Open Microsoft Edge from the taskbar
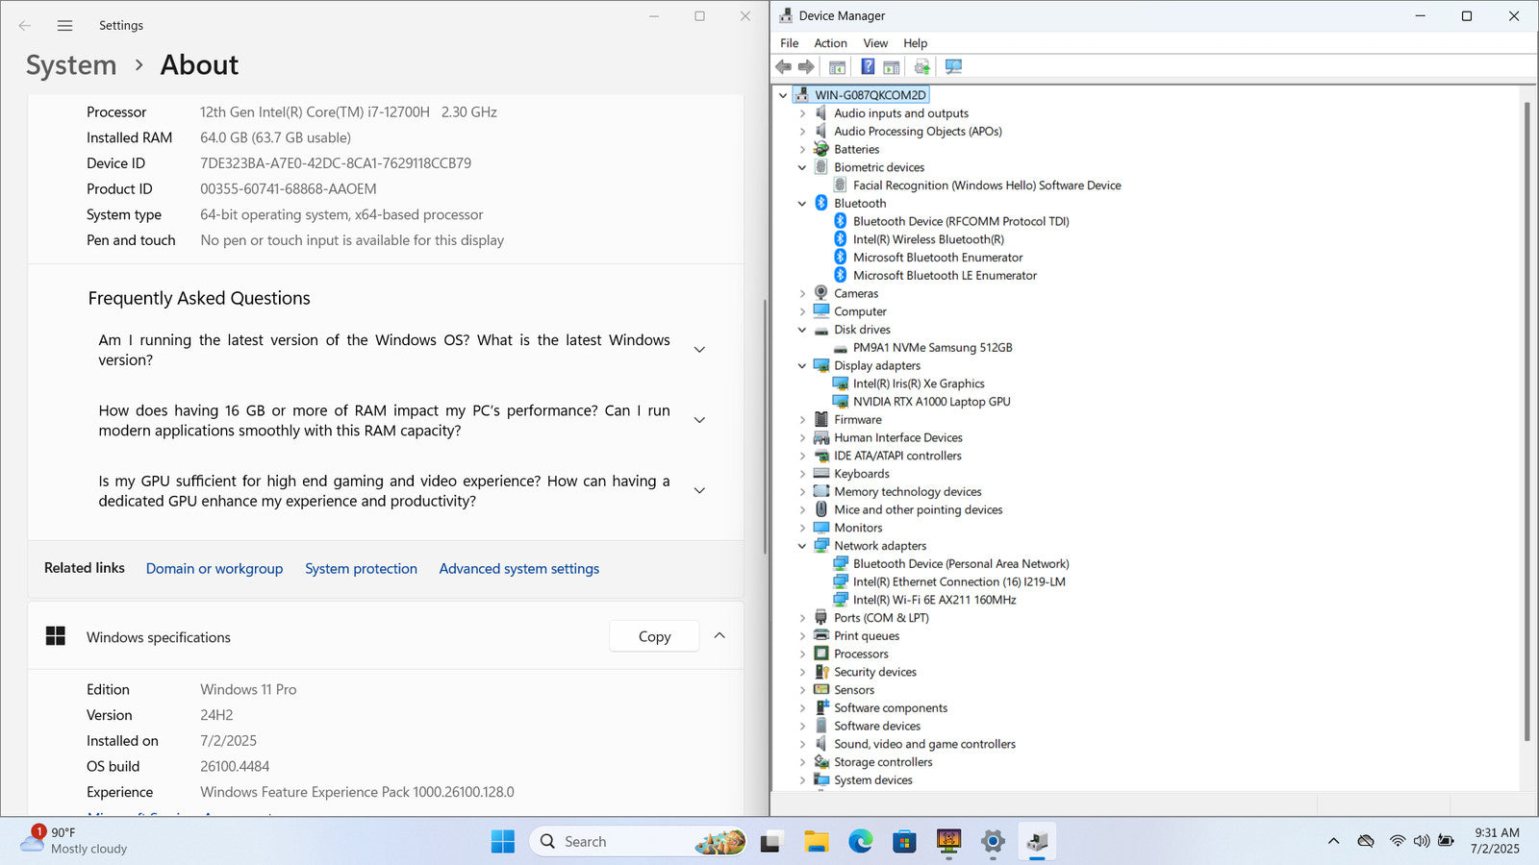This screenshot has height=865, width=1539. [861, 842]
